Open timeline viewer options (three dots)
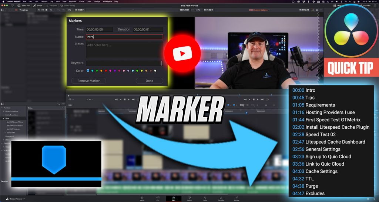Image resolution: width=379 pixels, height=202 pixels. [321, 10]
